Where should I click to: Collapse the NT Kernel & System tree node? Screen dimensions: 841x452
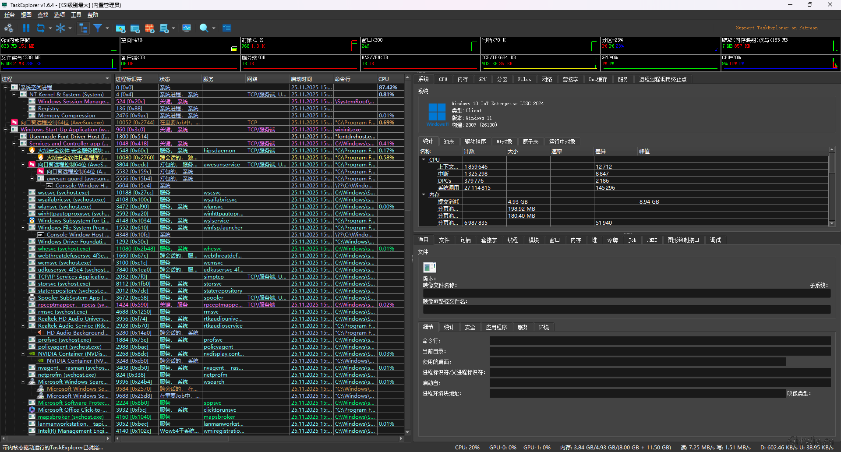click(x=14, y=95)
